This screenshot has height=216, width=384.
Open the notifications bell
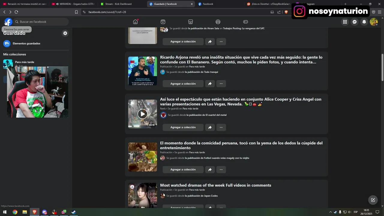click(364, 22)
